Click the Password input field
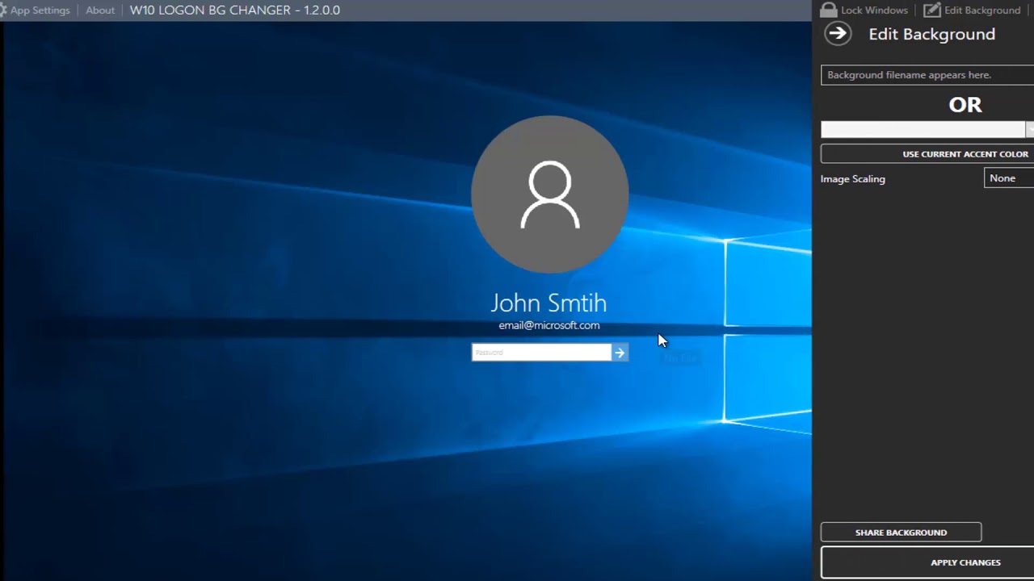 point(541,352)
